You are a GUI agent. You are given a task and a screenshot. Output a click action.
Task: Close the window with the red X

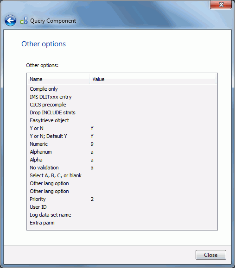coord(221,5)
